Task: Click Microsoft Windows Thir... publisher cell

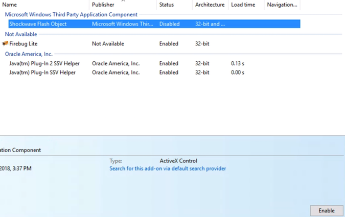Action: tap(123, 24)
